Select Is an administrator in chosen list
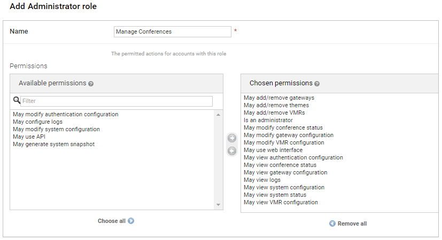 point(268,120)
